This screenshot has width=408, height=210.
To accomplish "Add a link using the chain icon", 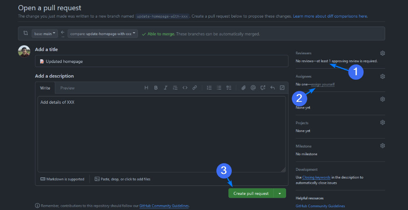I will click(195, 88).
